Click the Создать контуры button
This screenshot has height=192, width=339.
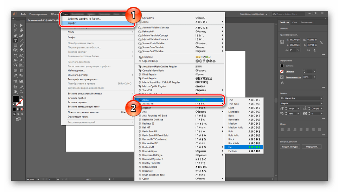290,147
